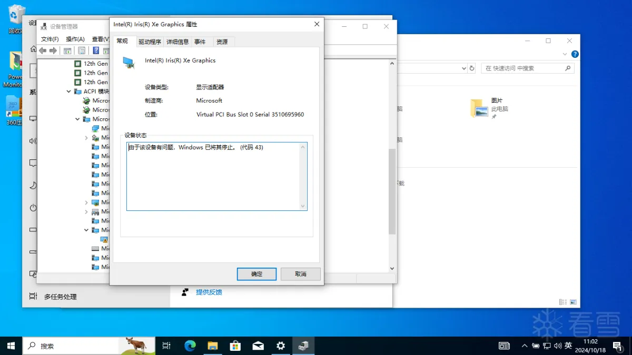The image size is (632, 355).
Task: Collapse the node containing the warning device
Action: (x=86, y=230)
